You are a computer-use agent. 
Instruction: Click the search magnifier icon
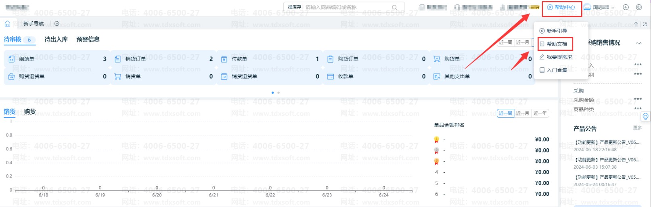pos(394,7)
